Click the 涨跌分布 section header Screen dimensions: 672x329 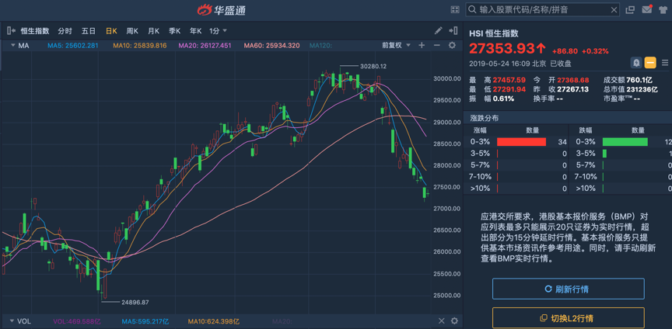click(x=484, y=118)
